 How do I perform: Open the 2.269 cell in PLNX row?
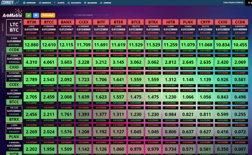click(31, 131)
